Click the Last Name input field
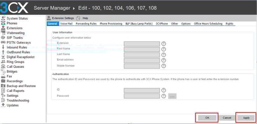Viewport: 257px width, 124px height. pos(142,55)
